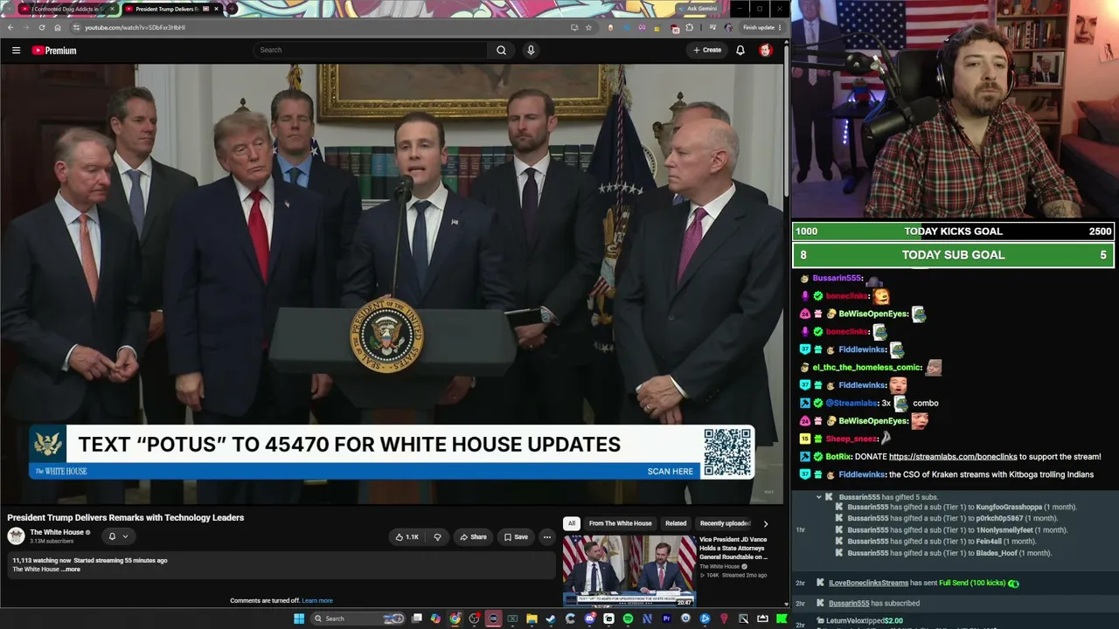
Task: Open Spotify from the taskbar
Action: (628, 619)
